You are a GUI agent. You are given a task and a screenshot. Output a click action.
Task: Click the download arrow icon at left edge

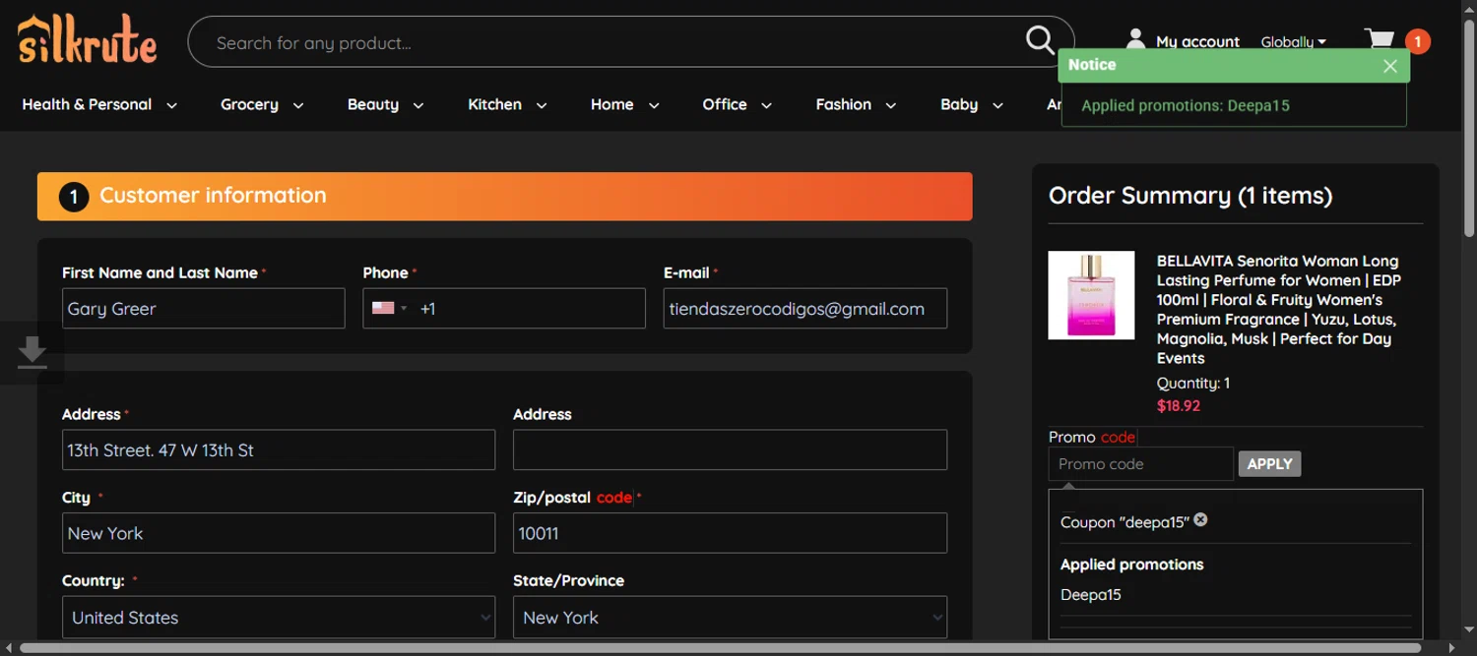coord(32,353)
